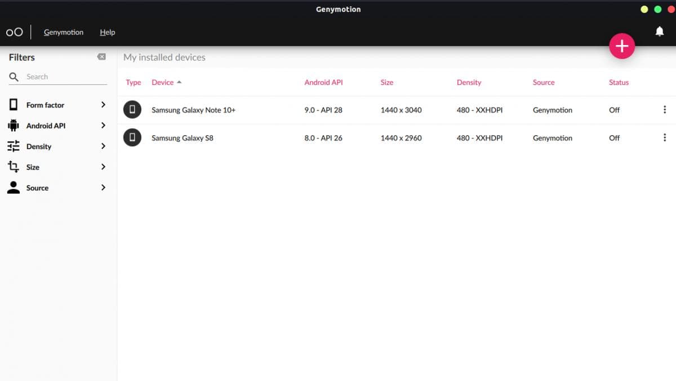Screen dimensions: 676x381
Task: Click the phone icon for Galaxy Note 10+
Action: pyautogui.click(x=132, y=110)
